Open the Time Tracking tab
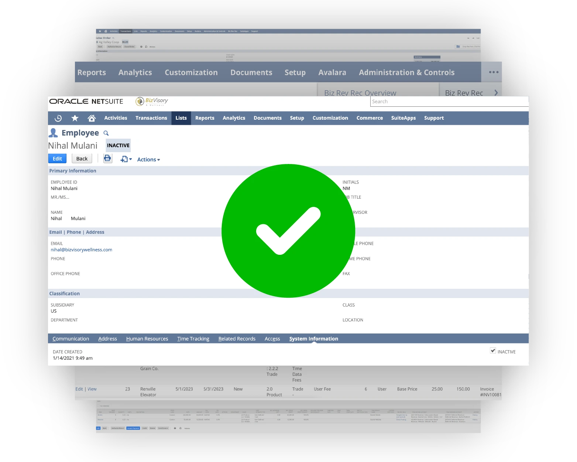Screen dimensions: 577x462 coord(193,339)
